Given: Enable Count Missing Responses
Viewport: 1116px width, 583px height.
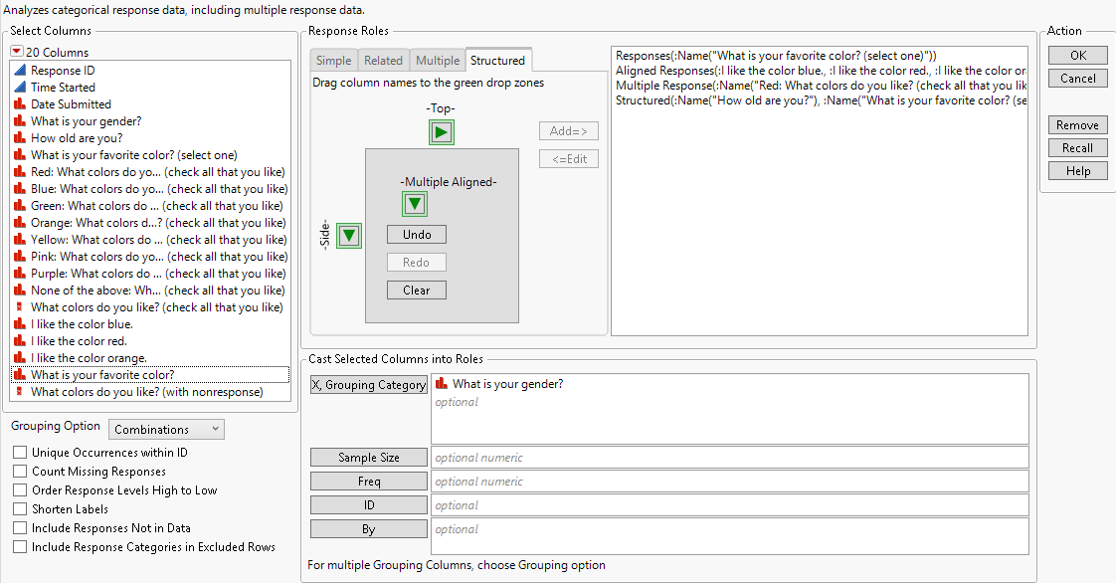Looking at the screenshot, I should pos(19,471).
